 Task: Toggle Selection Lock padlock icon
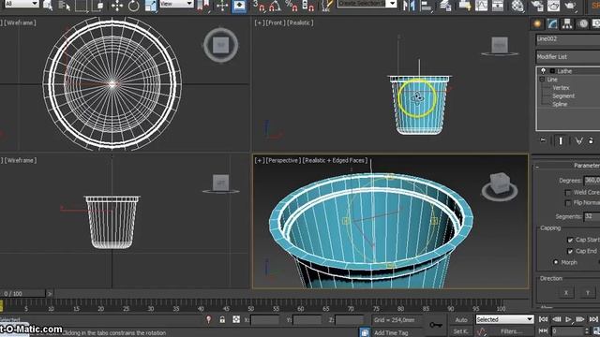coord(222,319)
